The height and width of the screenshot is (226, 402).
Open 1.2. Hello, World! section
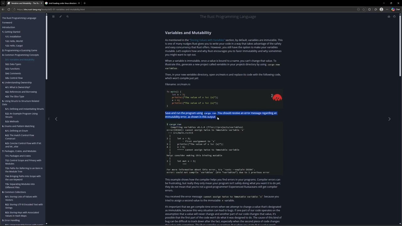point(14,41)
